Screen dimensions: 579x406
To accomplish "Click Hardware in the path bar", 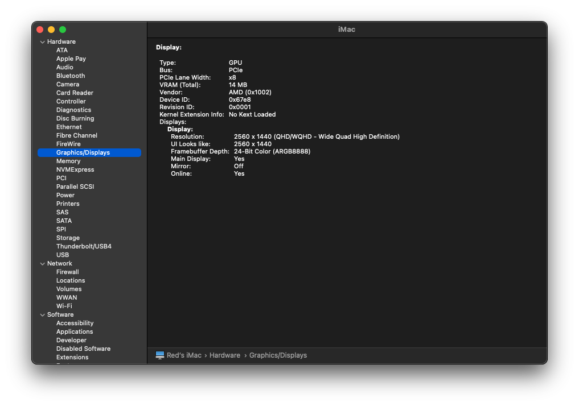I will pyautogui.click(x=225, y=355).
